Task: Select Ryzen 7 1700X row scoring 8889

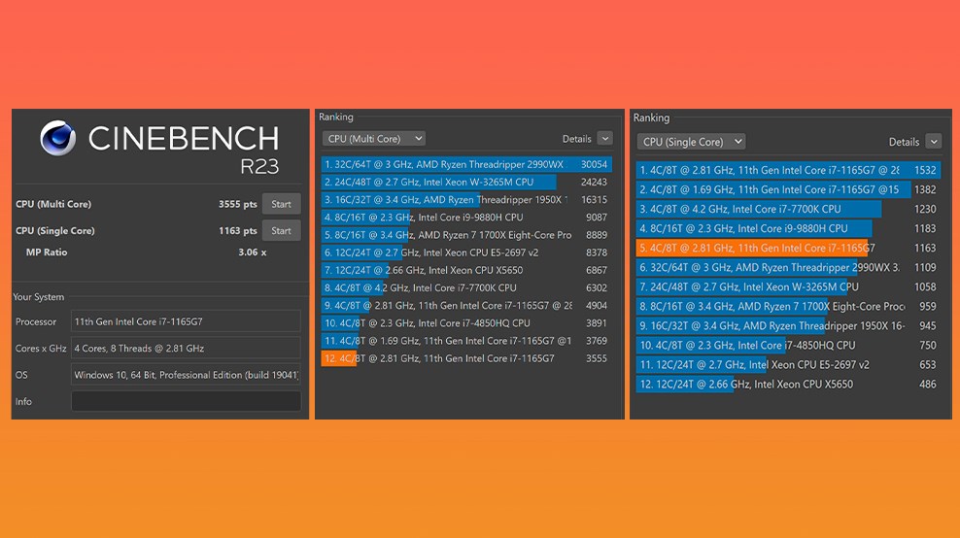Action: pyautogui.click(x=466, y=235)
